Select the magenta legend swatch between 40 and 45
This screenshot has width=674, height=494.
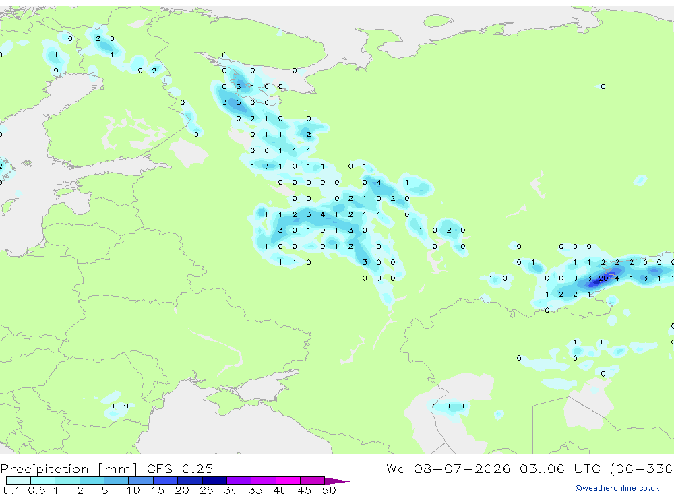pyautogui.click(x=288, y=481)
